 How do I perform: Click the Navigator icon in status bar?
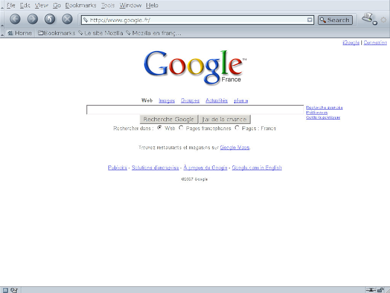(6, 290)
